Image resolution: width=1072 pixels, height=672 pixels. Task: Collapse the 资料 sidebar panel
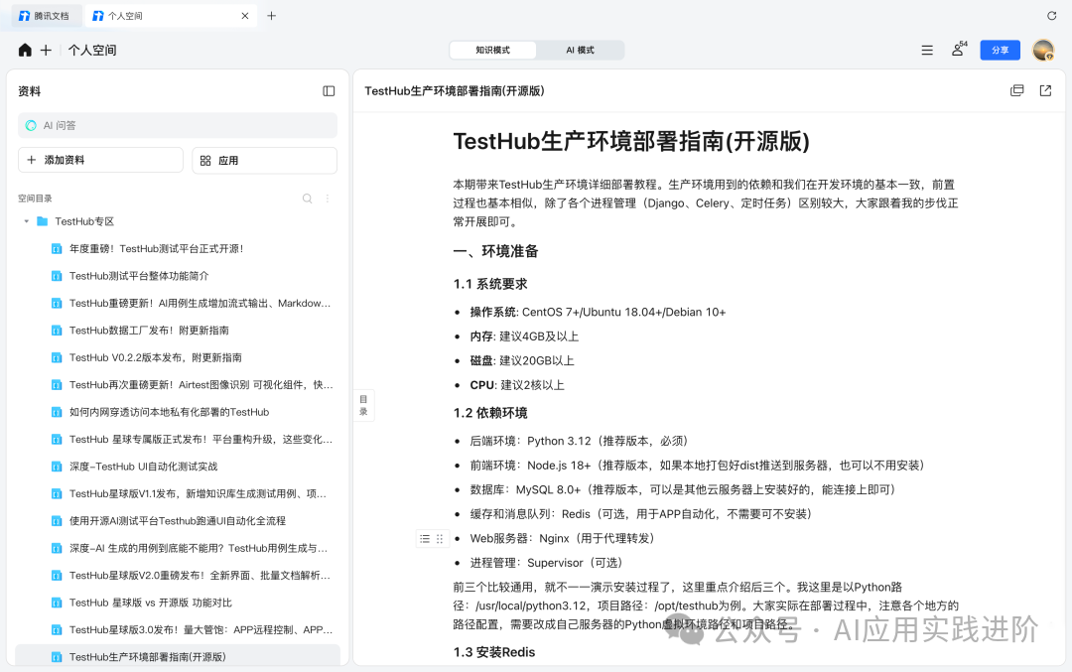(329, 91)
